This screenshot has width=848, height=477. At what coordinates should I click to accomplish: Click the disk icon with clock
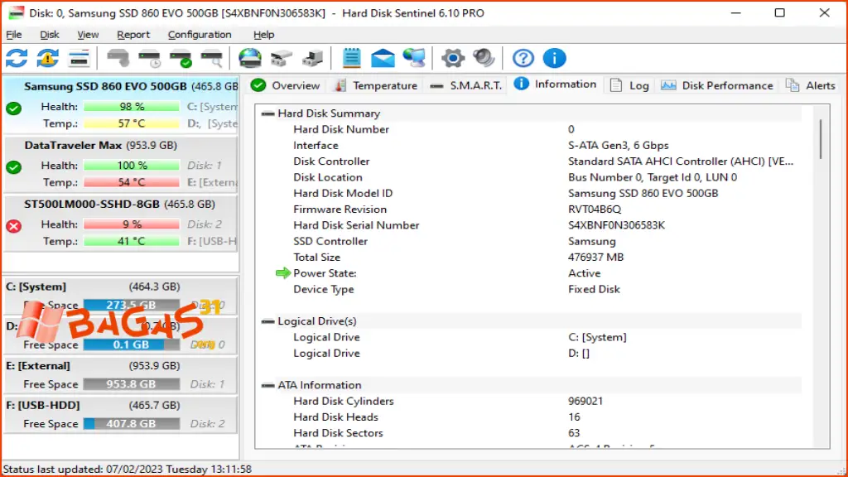click(149, 59)
